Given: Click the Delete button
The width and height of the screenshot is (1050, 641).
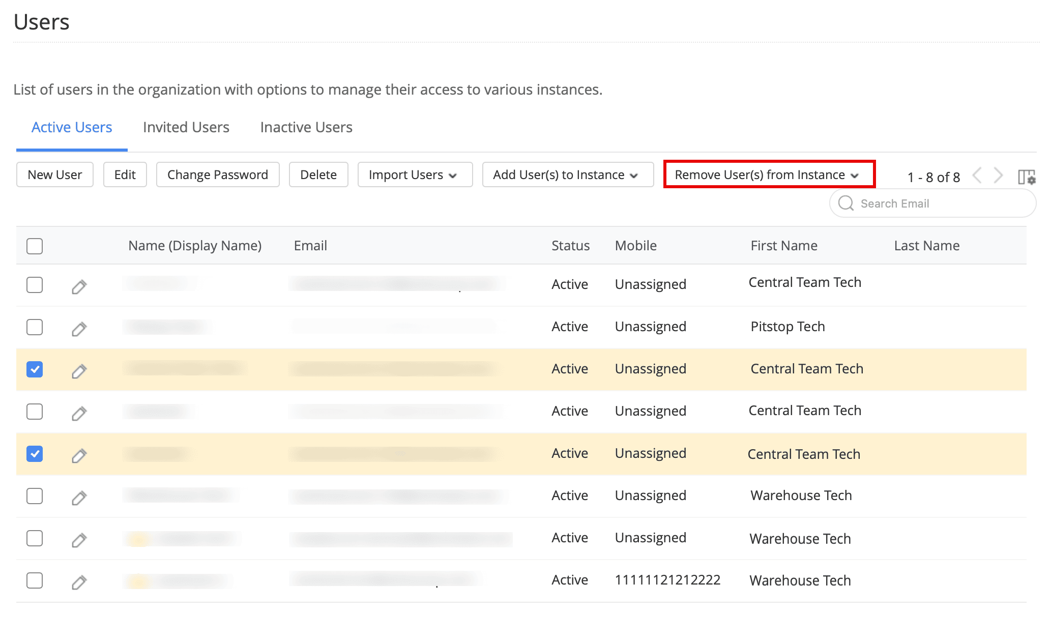Looking at the screenshot, I should pos(318,174).
